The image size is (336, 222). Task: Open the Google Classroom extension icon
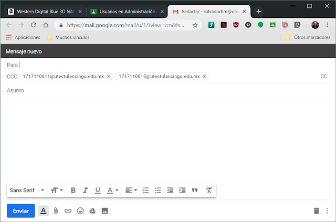pyautogui.click(x=272, y=25)
